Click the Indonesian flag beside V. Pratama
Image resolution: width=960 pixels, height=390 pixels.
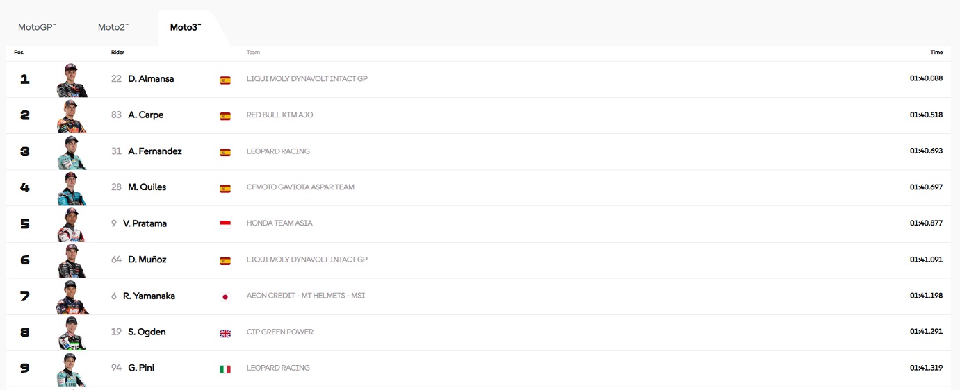(225, 224)
